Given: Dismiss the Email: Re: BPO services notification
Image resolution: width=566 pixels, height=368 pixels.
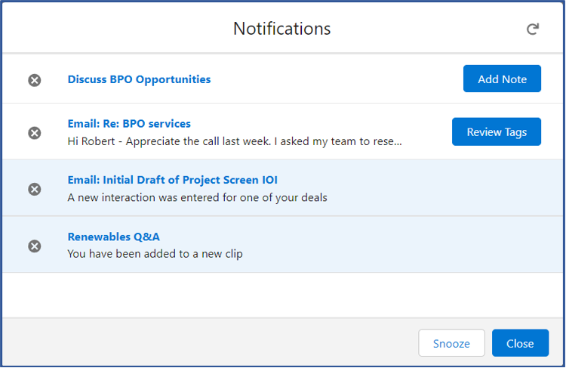Looking at the screenshot, I should (35, 133).
